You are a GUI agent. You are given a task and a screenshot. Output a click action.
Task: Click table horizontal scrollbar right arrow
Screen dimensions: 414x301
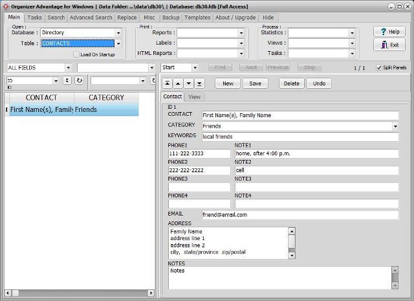click(151, 293)
